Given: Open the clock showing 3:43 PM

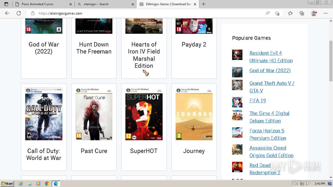Looking at the screenshot, I should [x=319, y=184].
